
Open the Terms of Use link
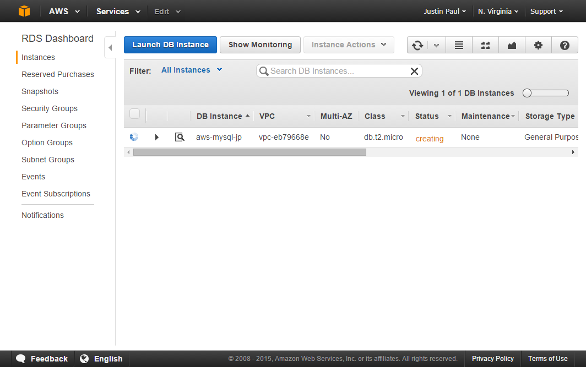547,358
